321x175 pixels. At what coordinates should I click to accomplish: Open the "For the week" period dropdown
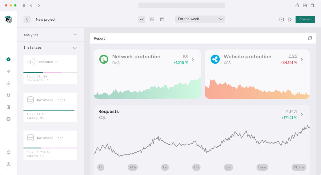pos(200,19)
